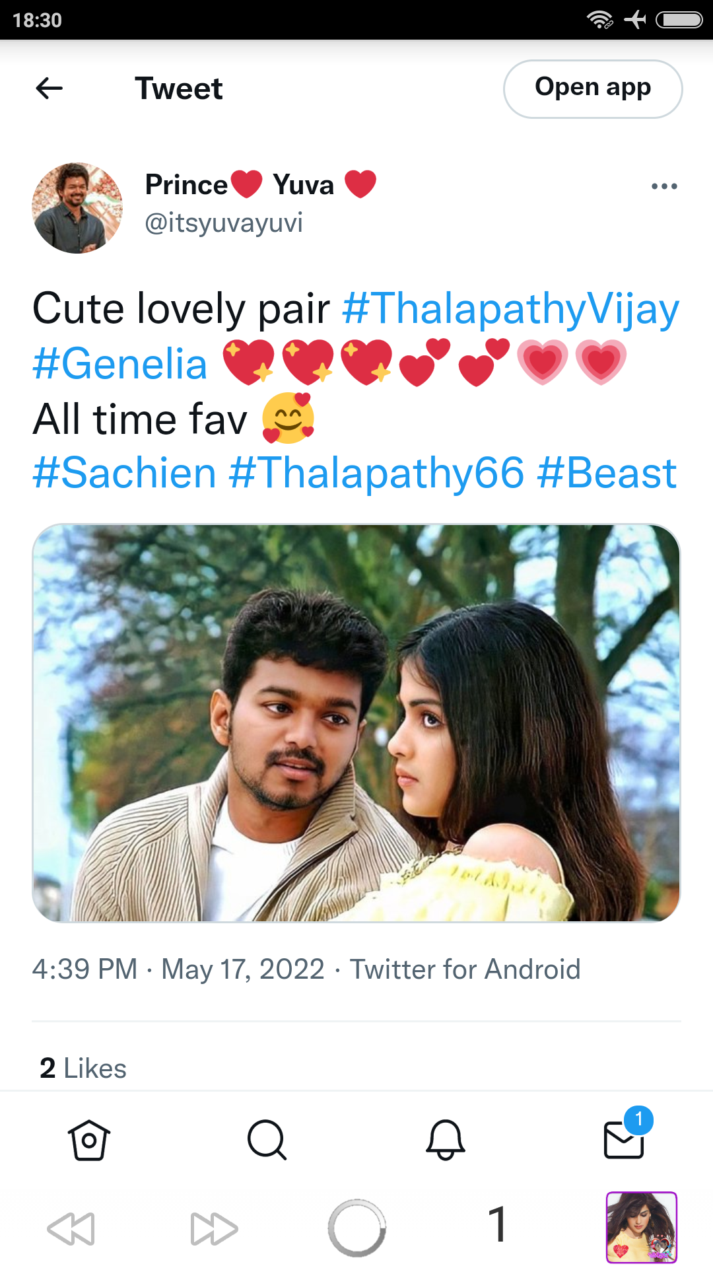View the 2 Likes list

coord(83,1068)
